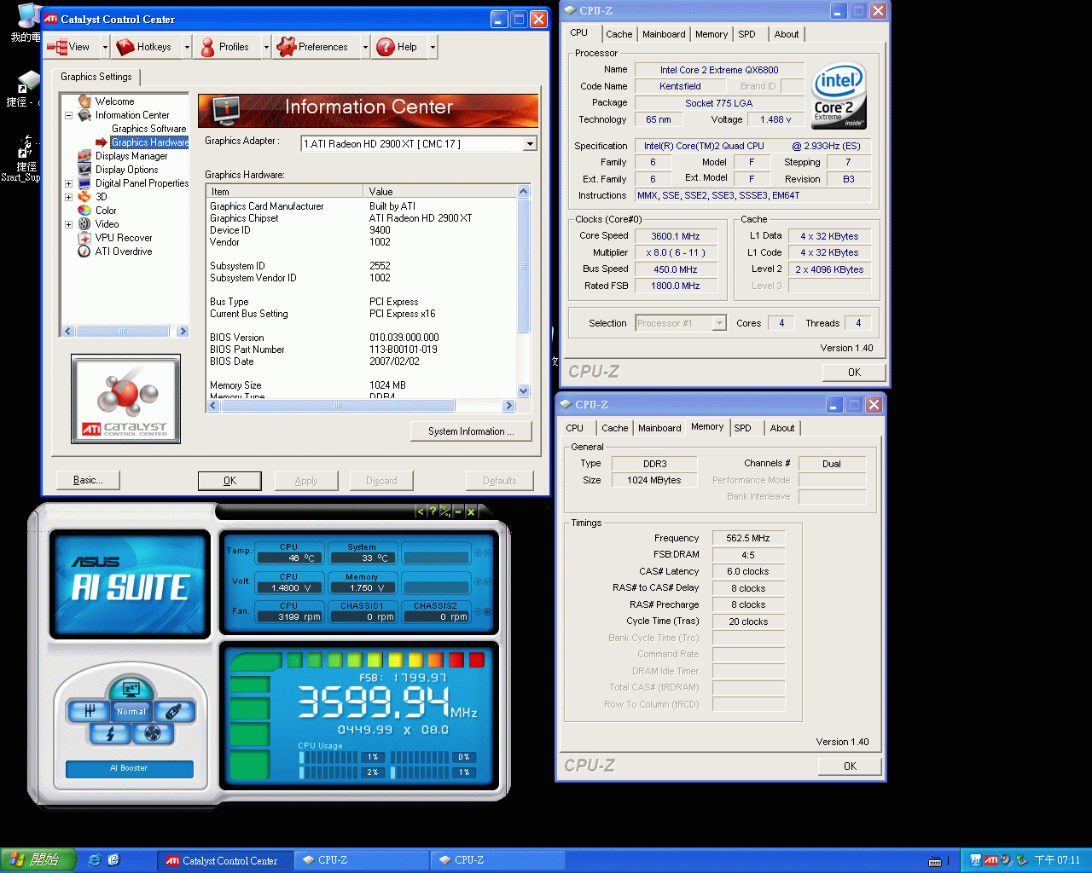Open the Hotkeys dropdown arrow

[x=187, y=47]
